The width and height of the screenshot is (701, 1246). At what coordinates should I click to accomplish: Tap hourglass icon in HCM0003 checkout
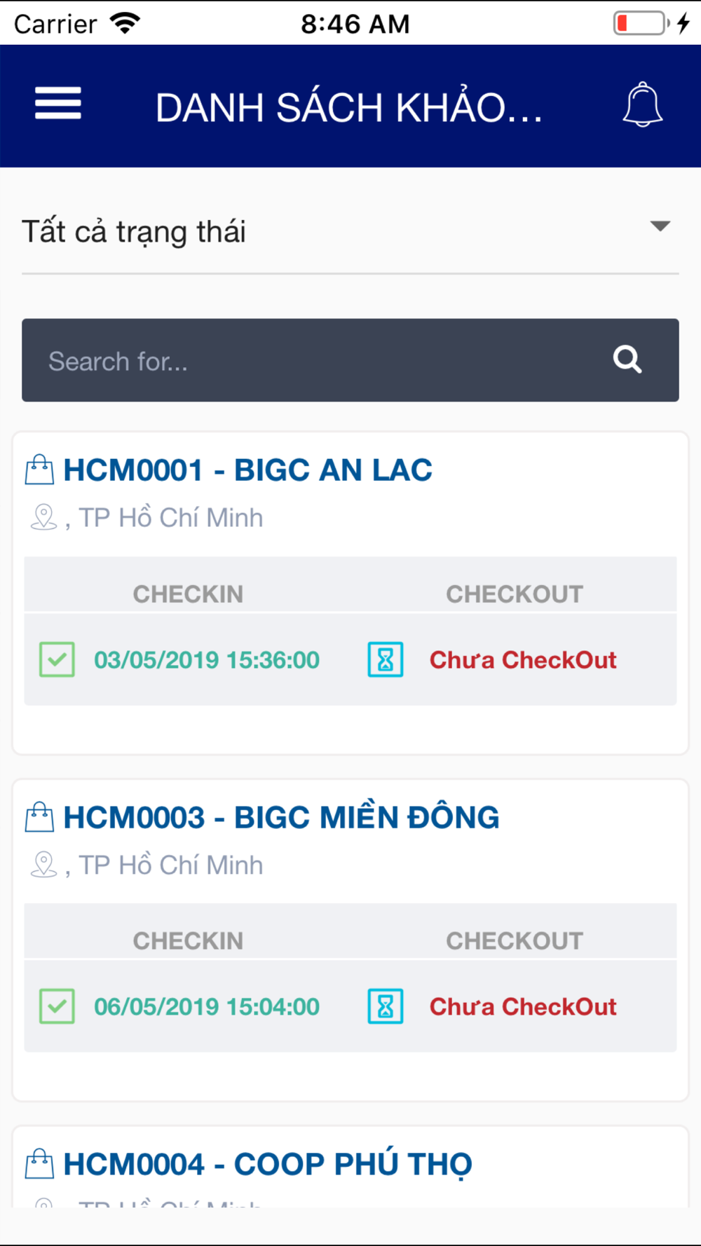point(386,1006)
